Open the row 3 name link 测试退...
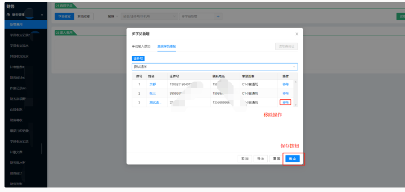This screenshot has height=192, width=405. pyautogui.click(x=155, y=102)
